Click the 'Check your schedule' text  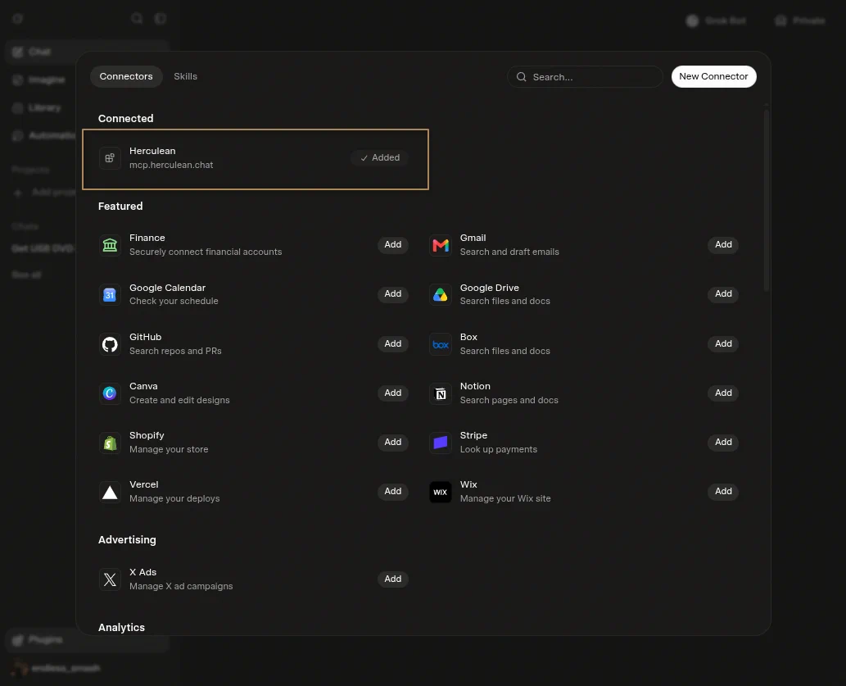pos(174,301)
